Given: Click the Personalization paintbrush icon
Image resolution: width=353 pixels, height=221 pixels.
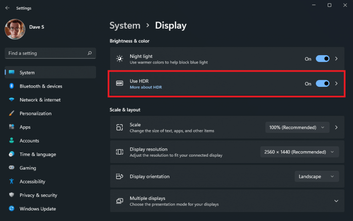Looking at the screenshot, I should pyautogui.click(x=11, y=113).
